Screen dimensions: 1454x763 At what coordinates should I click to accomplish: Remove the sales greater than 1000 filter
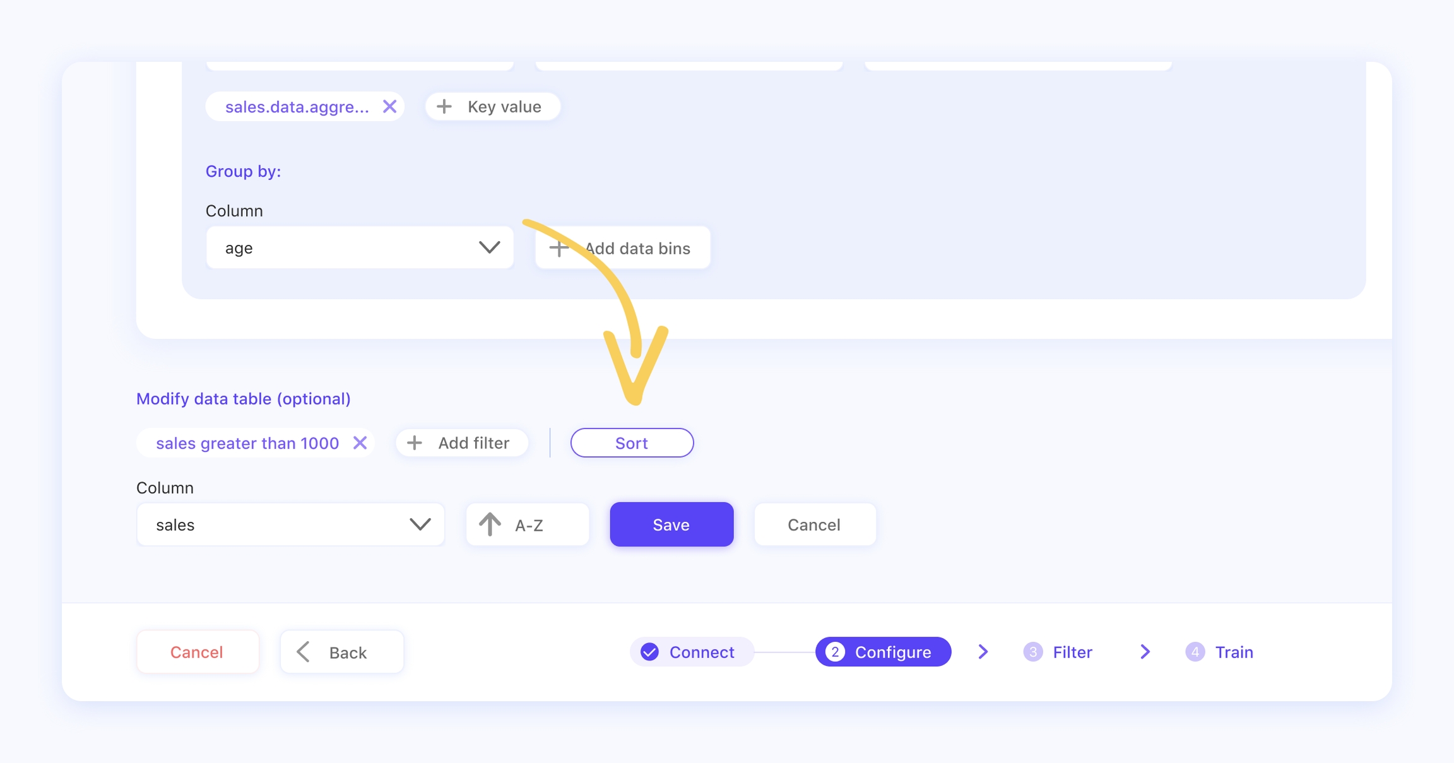point(360,443)
